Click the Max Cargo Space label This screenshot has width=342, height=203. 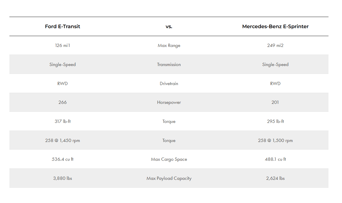point(169,159)
